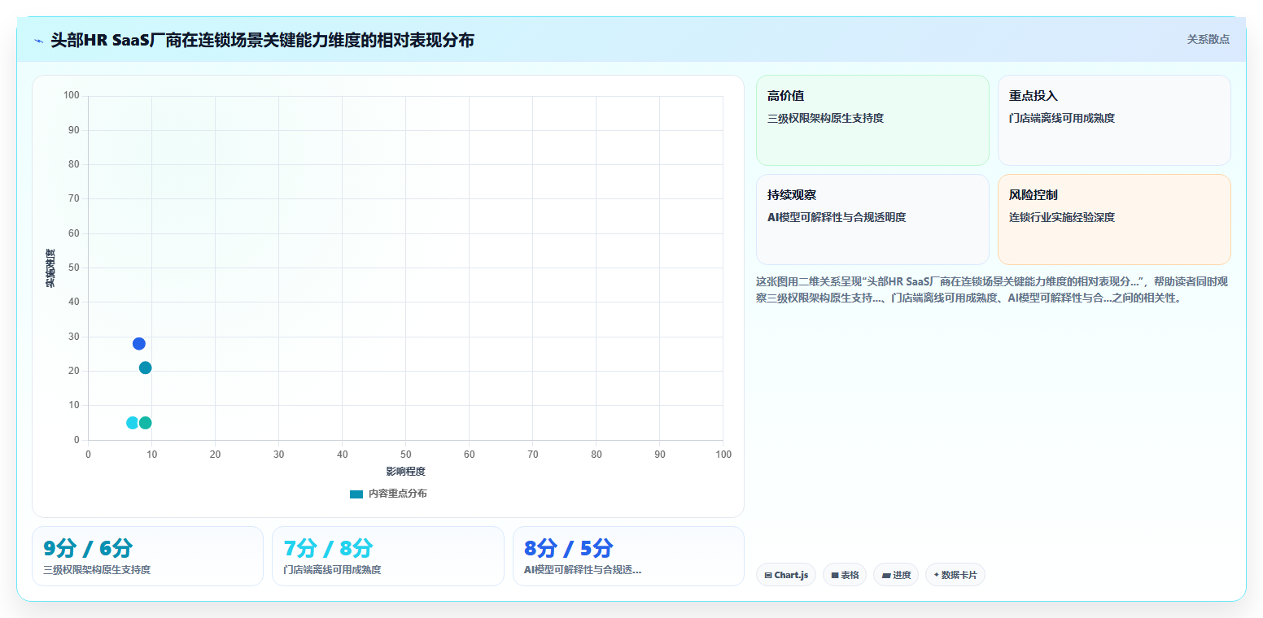Viewport: 1263px width, 618px height.
Task: Click the 9分 / 6分 score card
Action: pyautogui.click(x=147, y=556)
